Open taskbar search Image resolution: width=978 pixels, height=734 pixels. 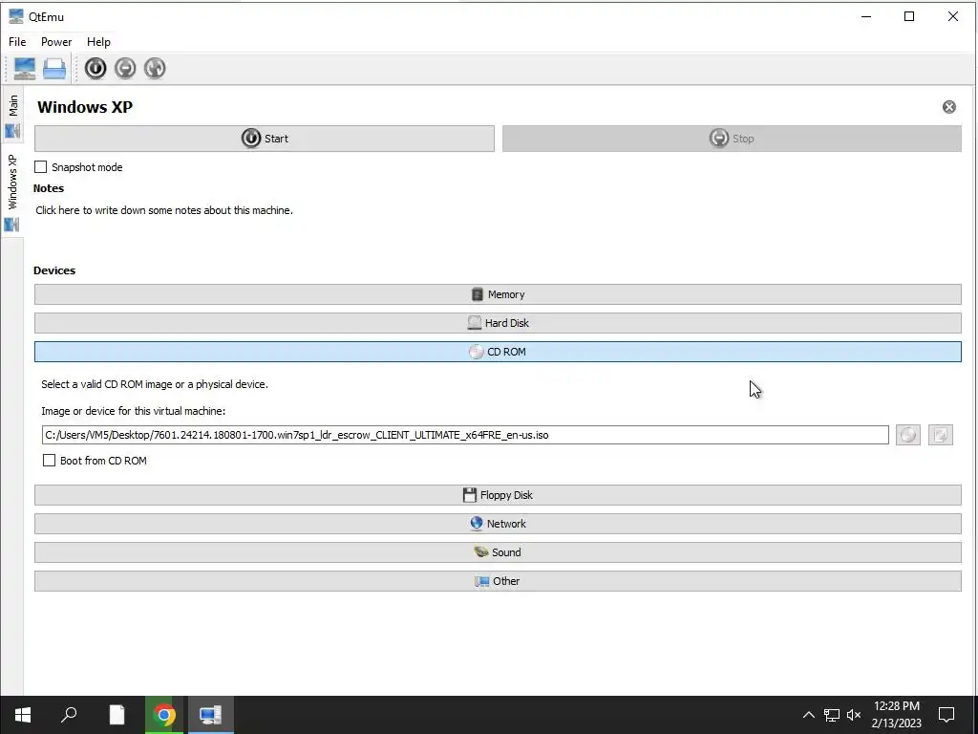coord(69,715)
